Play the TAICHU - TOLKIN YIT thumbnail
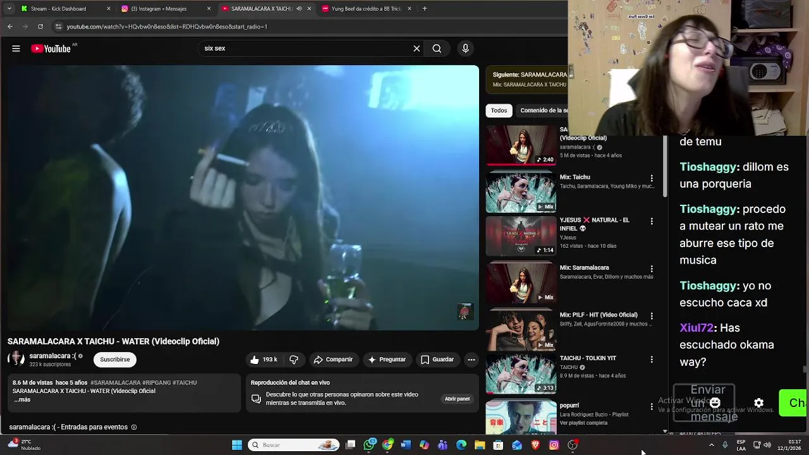This screenshot has height=455, width=809. (x=521, y=373)
